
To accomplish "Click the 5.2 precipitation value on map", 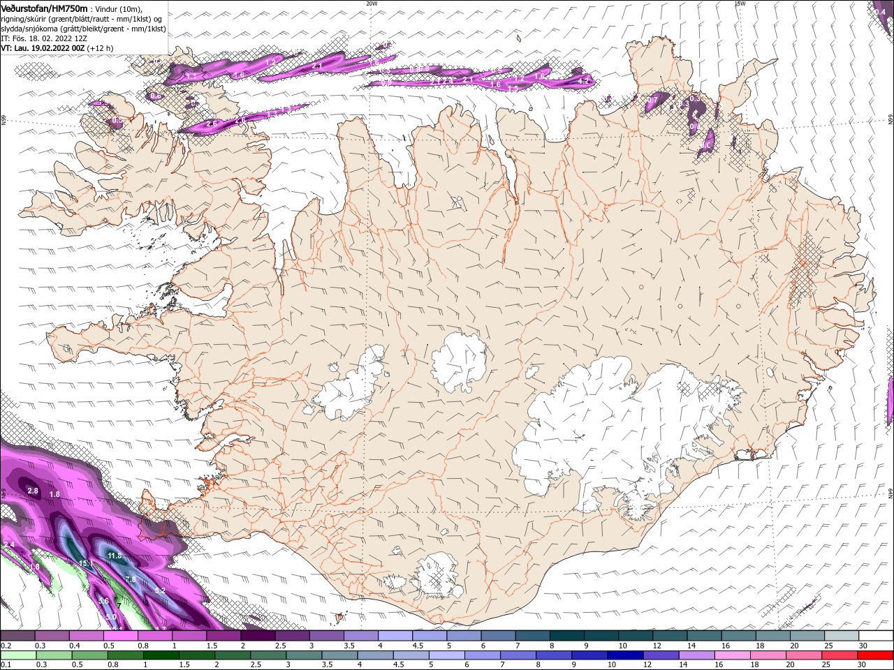I will (x=160, y=591).
